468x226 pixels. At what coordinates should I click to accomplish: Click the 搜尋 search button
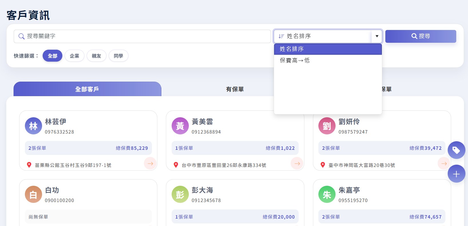click(421, 36)
